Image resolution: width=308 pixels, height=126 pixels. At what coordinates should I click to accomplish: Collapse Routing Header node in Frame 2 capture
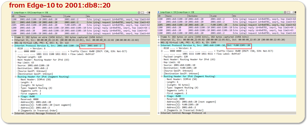pos(16,77)
